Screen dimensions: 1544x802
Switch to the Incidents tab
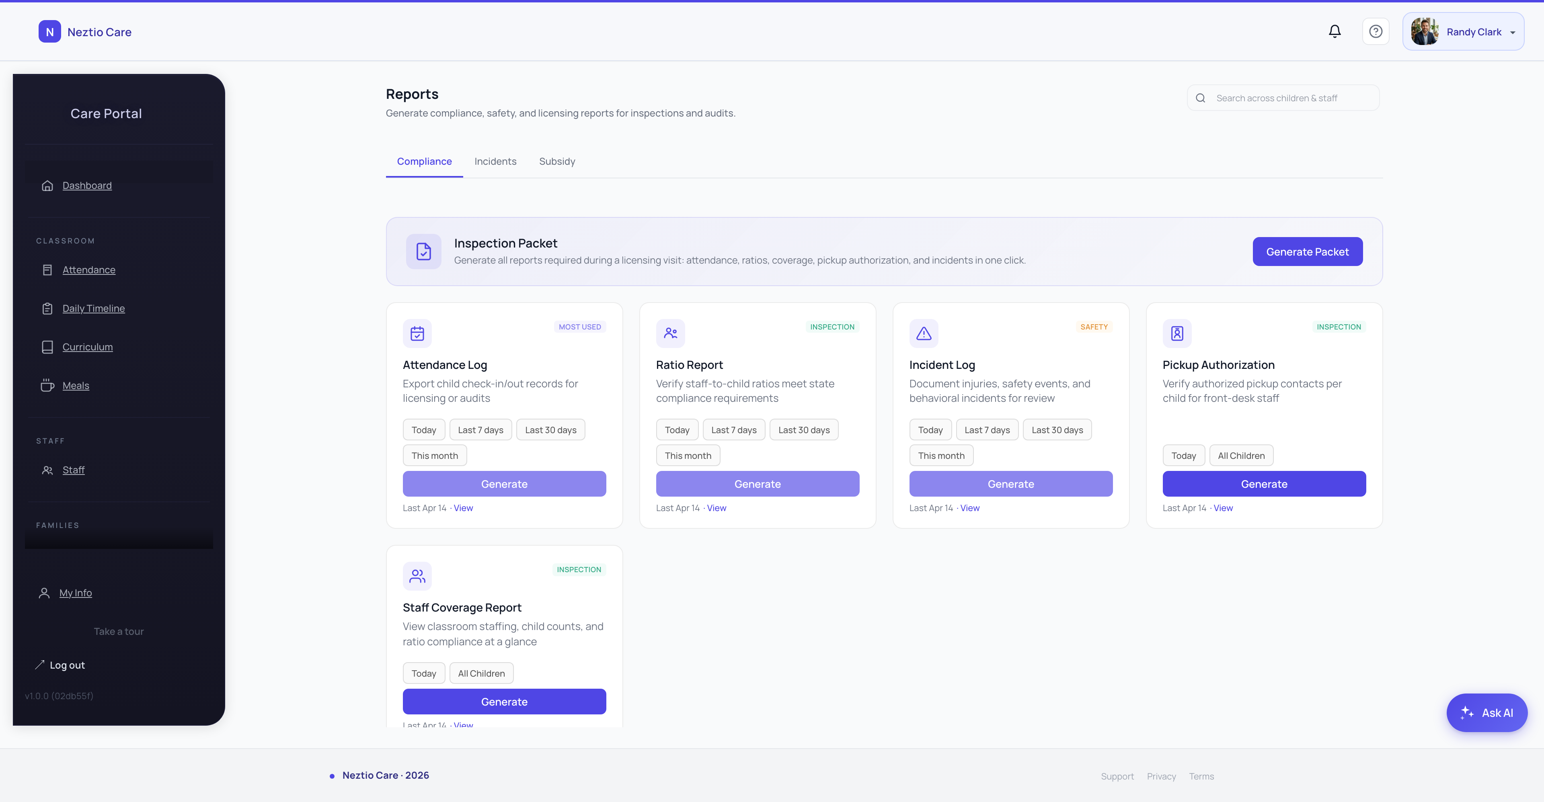coord(495,162)
